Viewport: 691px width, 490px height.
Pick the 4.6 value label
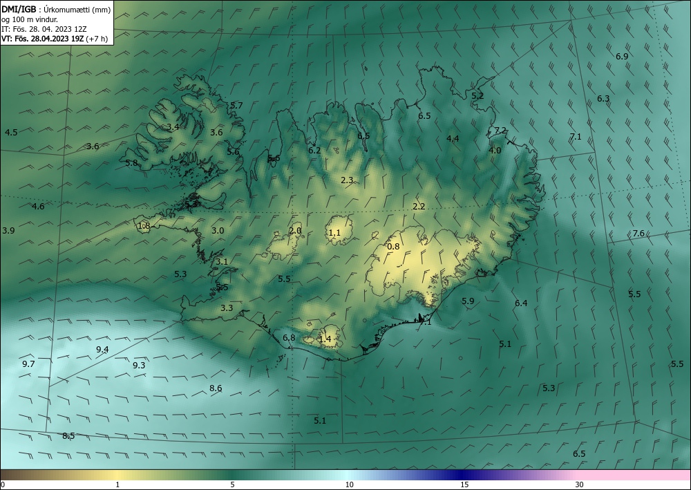click(38, 206)
